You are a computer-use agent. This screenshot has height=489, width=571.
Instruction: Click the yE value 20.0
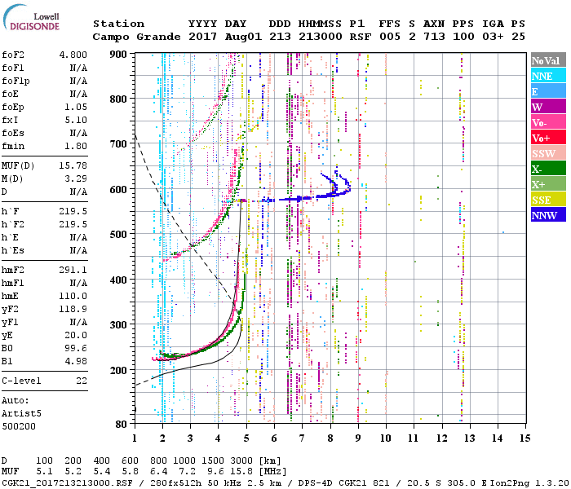[x=76, y=335]
